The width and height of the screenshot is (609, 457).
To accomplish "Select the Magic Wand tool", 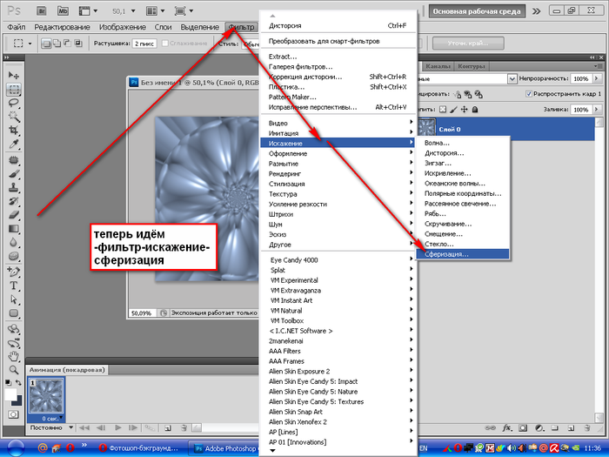I will (x=14, y=117).
